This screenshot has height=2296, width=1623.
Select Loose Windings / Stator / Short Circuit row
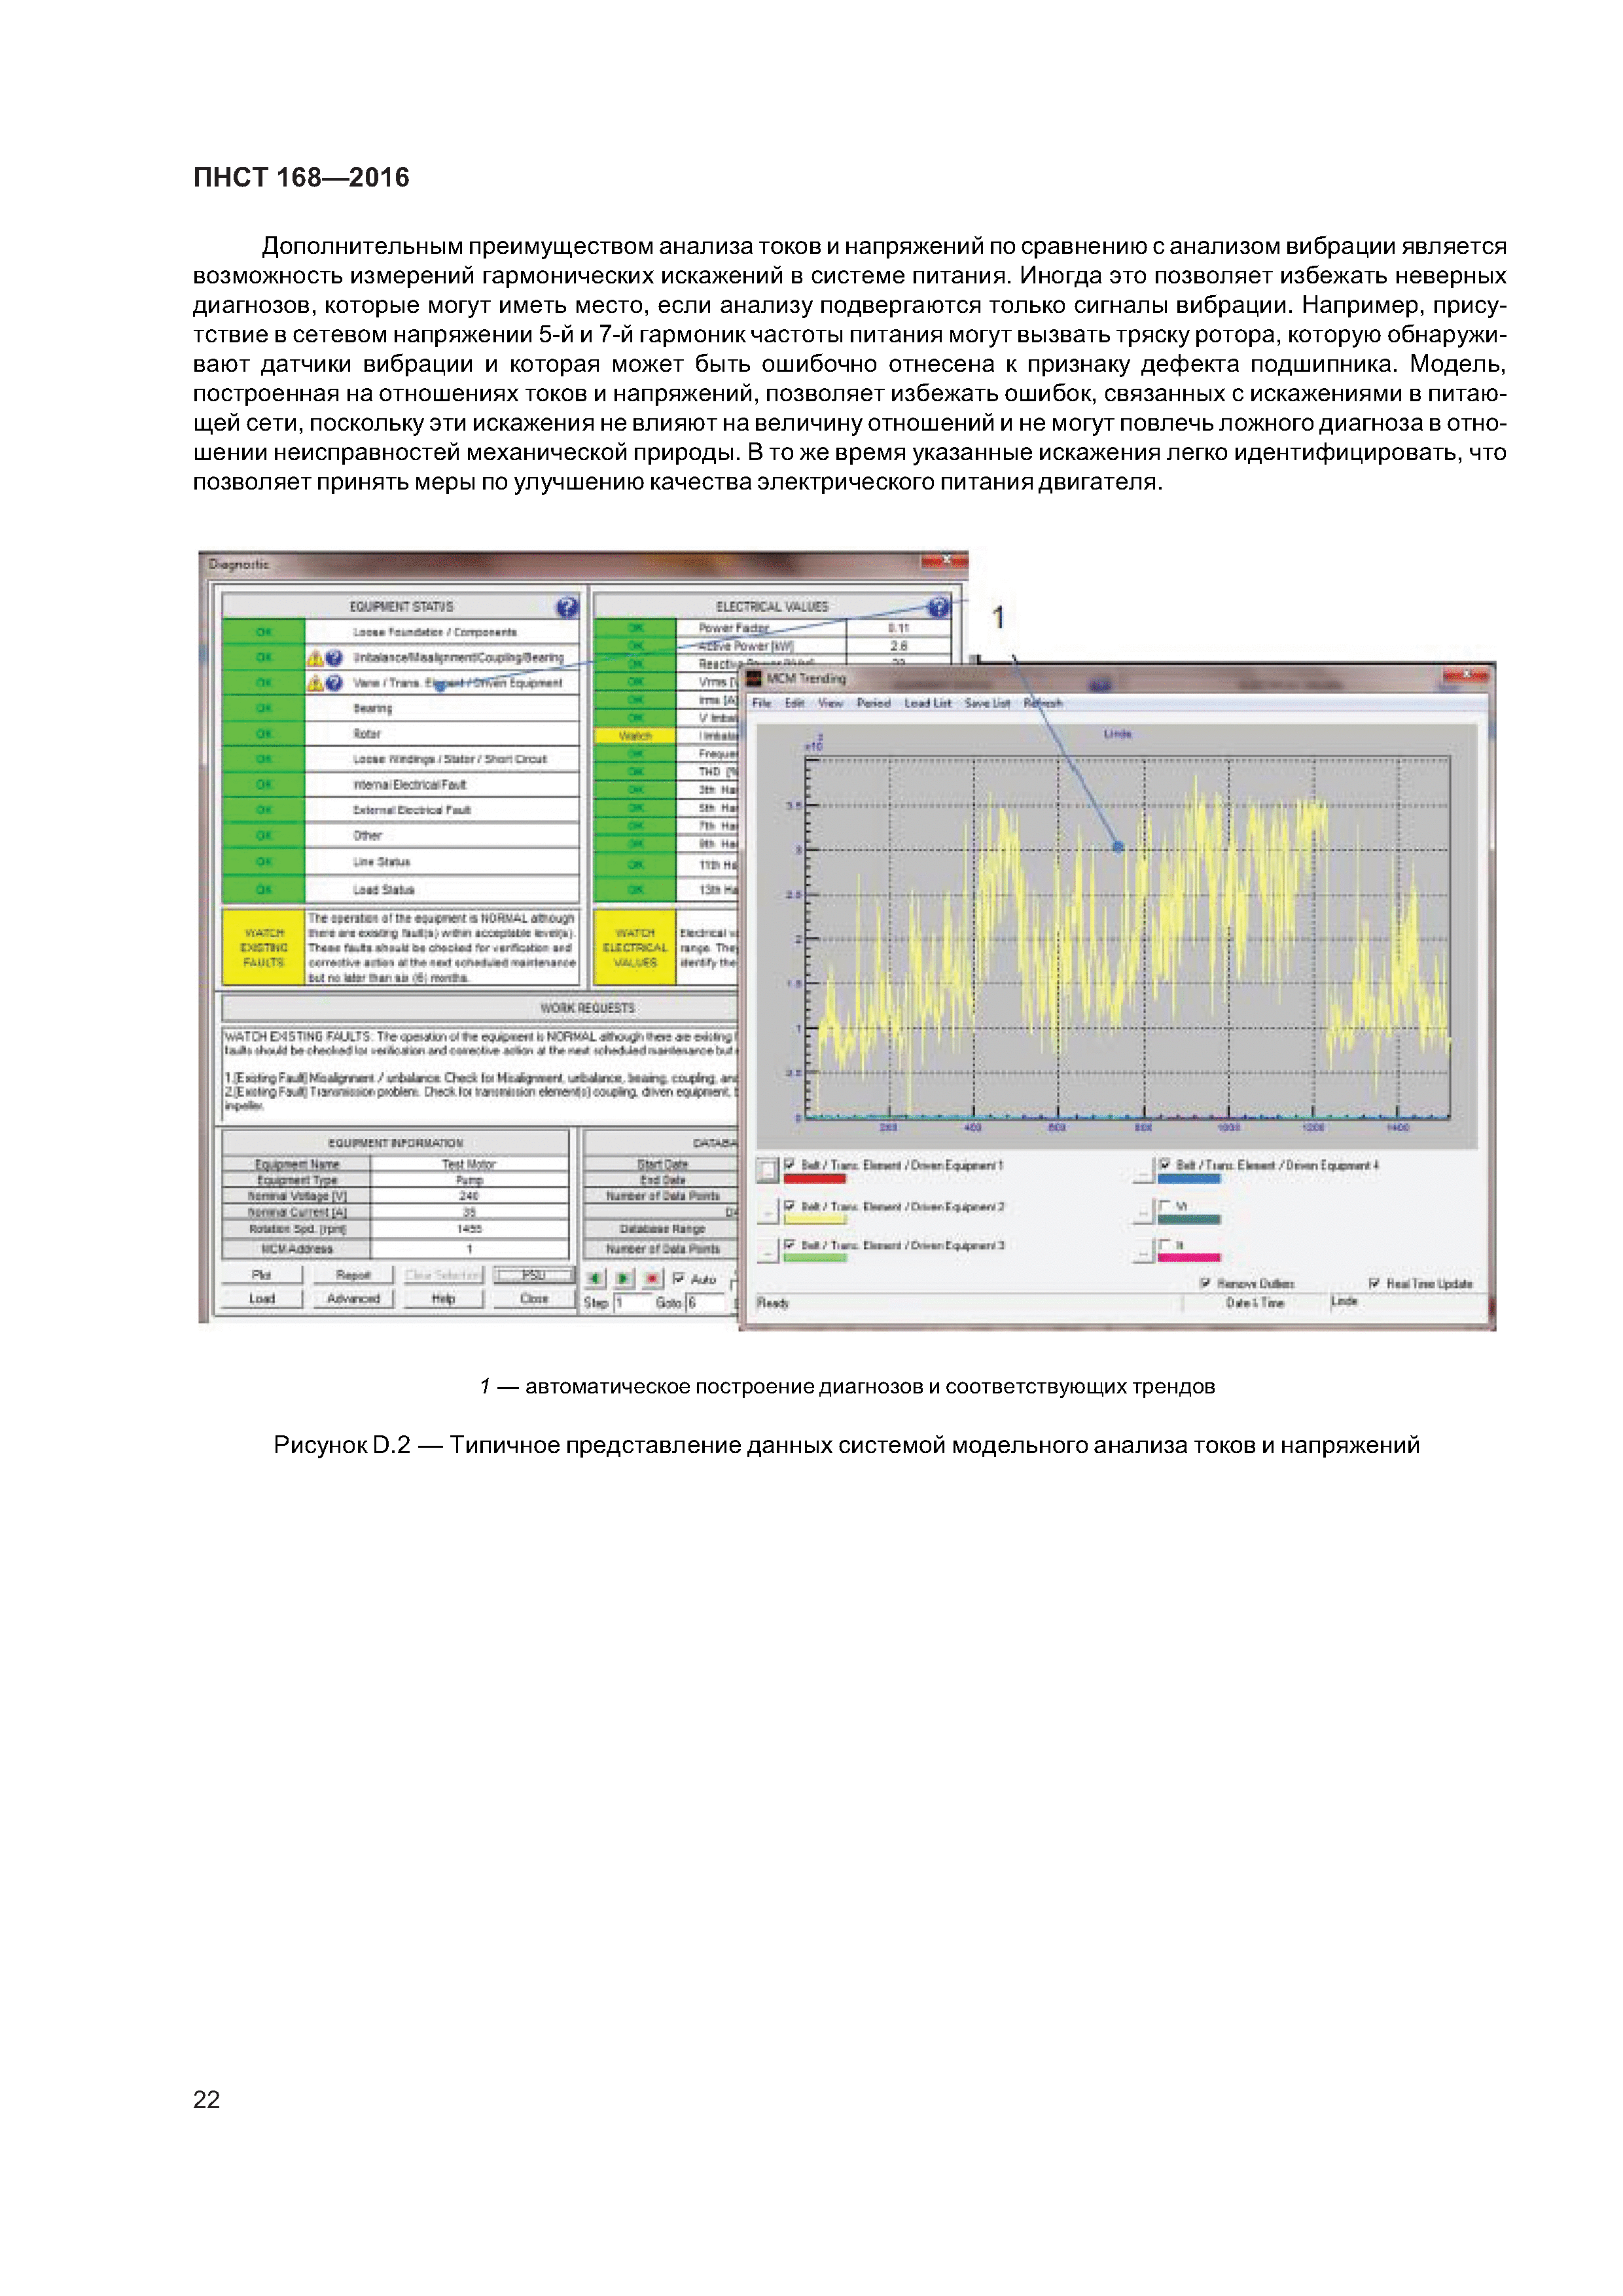pyautogui.click(x=401, y=759)
